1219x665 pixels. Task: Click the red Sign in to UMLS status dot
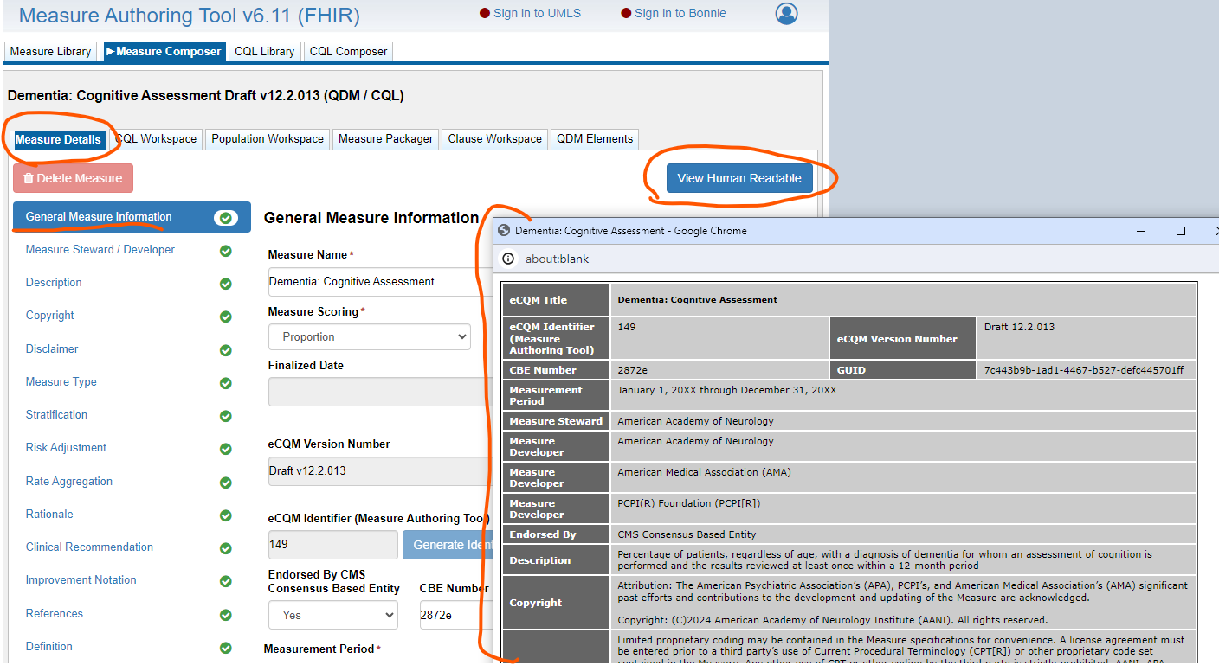click(484, 14)
